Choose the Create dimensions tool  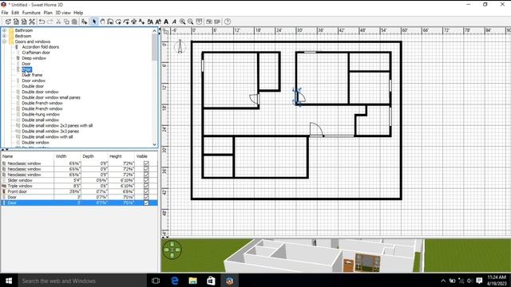[x=134, y=22]
